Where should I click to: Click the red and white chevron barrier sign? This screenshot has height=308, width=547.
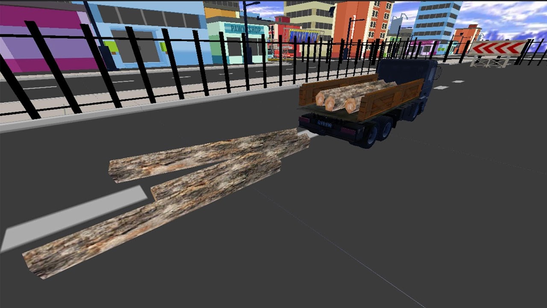click(x=499, y=47)
